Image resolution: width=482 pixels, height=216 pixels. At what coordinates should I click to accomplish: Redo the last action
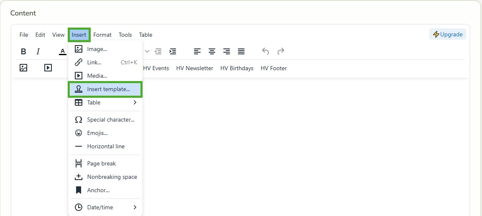pyautogui.click(x=281, y=51)
